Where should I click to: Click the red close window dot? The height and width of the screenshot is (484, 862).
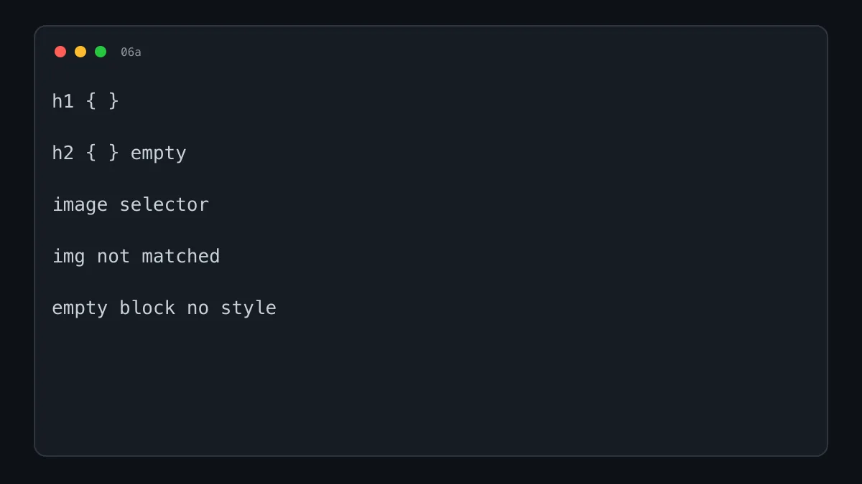point(60,52)
